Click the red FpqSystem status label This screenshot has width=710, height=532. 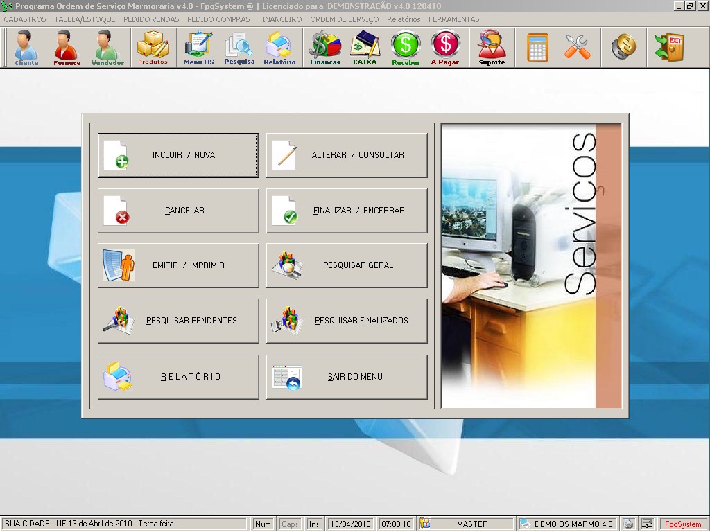pyautogui.click(x=683, y=524)
